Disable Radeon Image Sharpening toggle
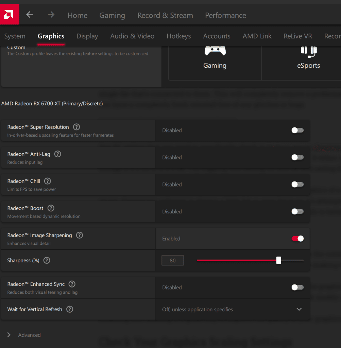This screenshot has width=341, height=348. pos(297,239)
